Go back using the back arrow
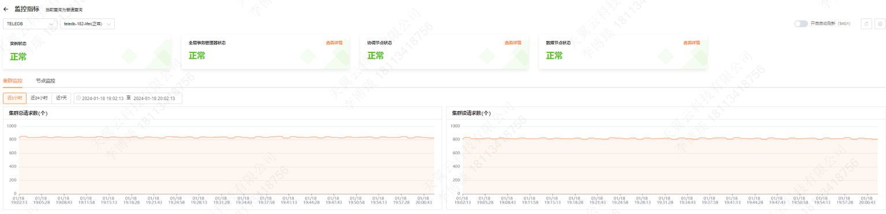This screenshot has width=886, height=214. coord(6,9)
